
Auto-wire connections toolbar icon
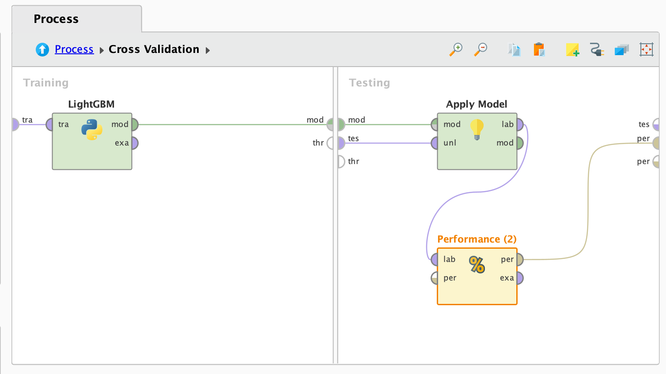[x=597, y=49]
